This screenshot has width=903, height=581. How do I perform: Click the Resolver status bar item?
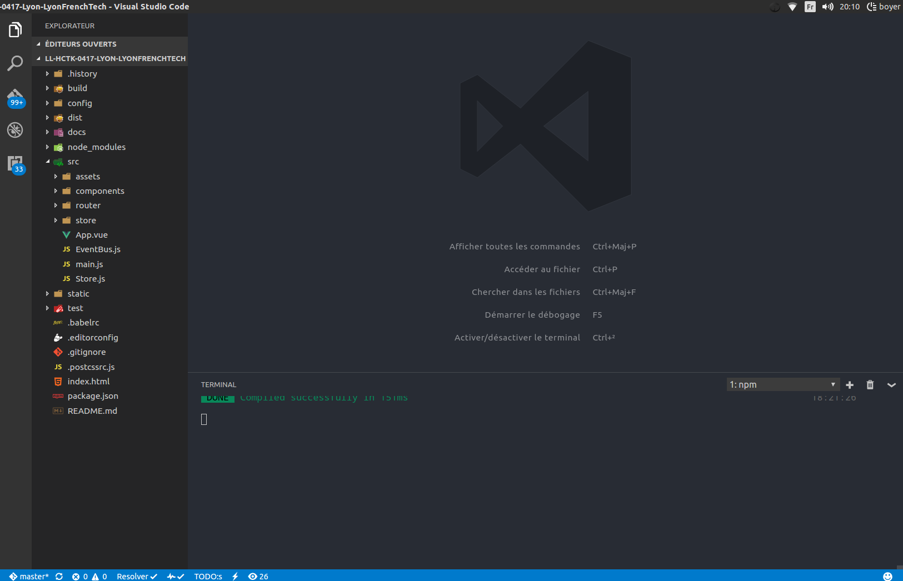coord(137,576)
